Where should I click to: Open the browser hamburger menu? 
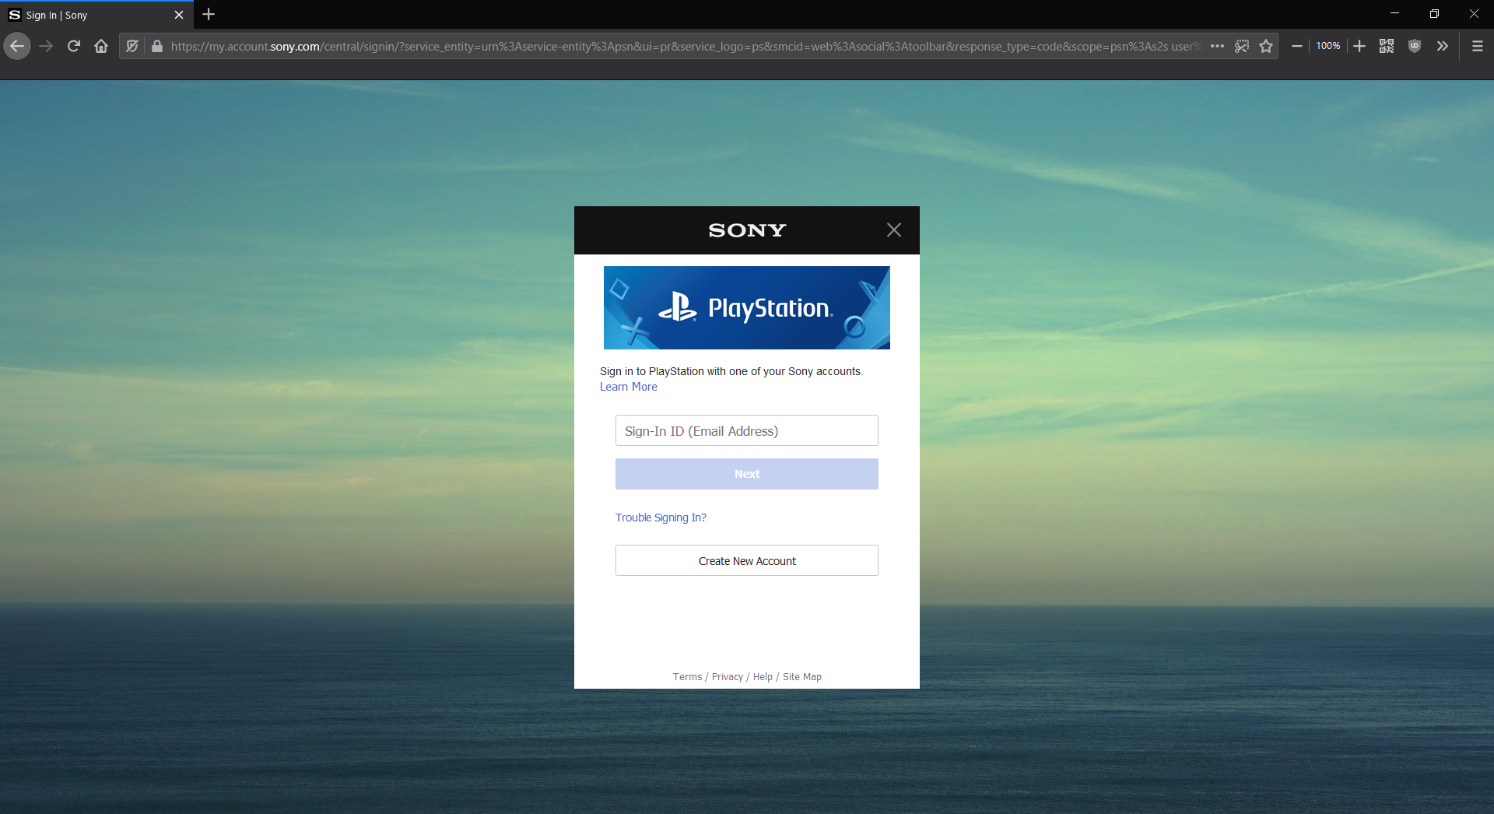pos(1478,46)
